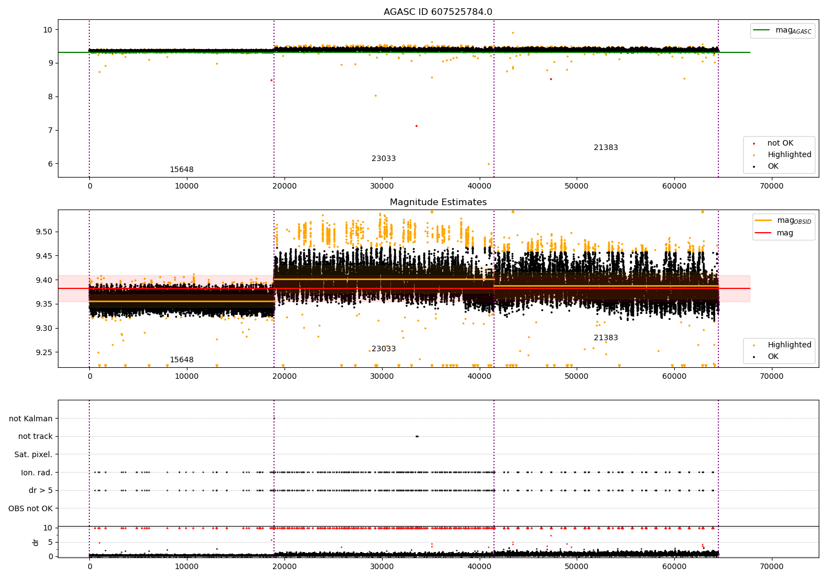Click x-axis tick 60000 under bottom plot
Viewport: 827px width, 579px height.
674,567
